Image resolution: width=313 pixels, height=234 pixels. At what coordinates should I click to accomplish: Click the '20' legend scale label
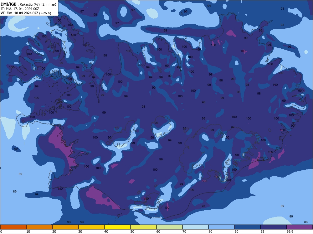point(54,232)
